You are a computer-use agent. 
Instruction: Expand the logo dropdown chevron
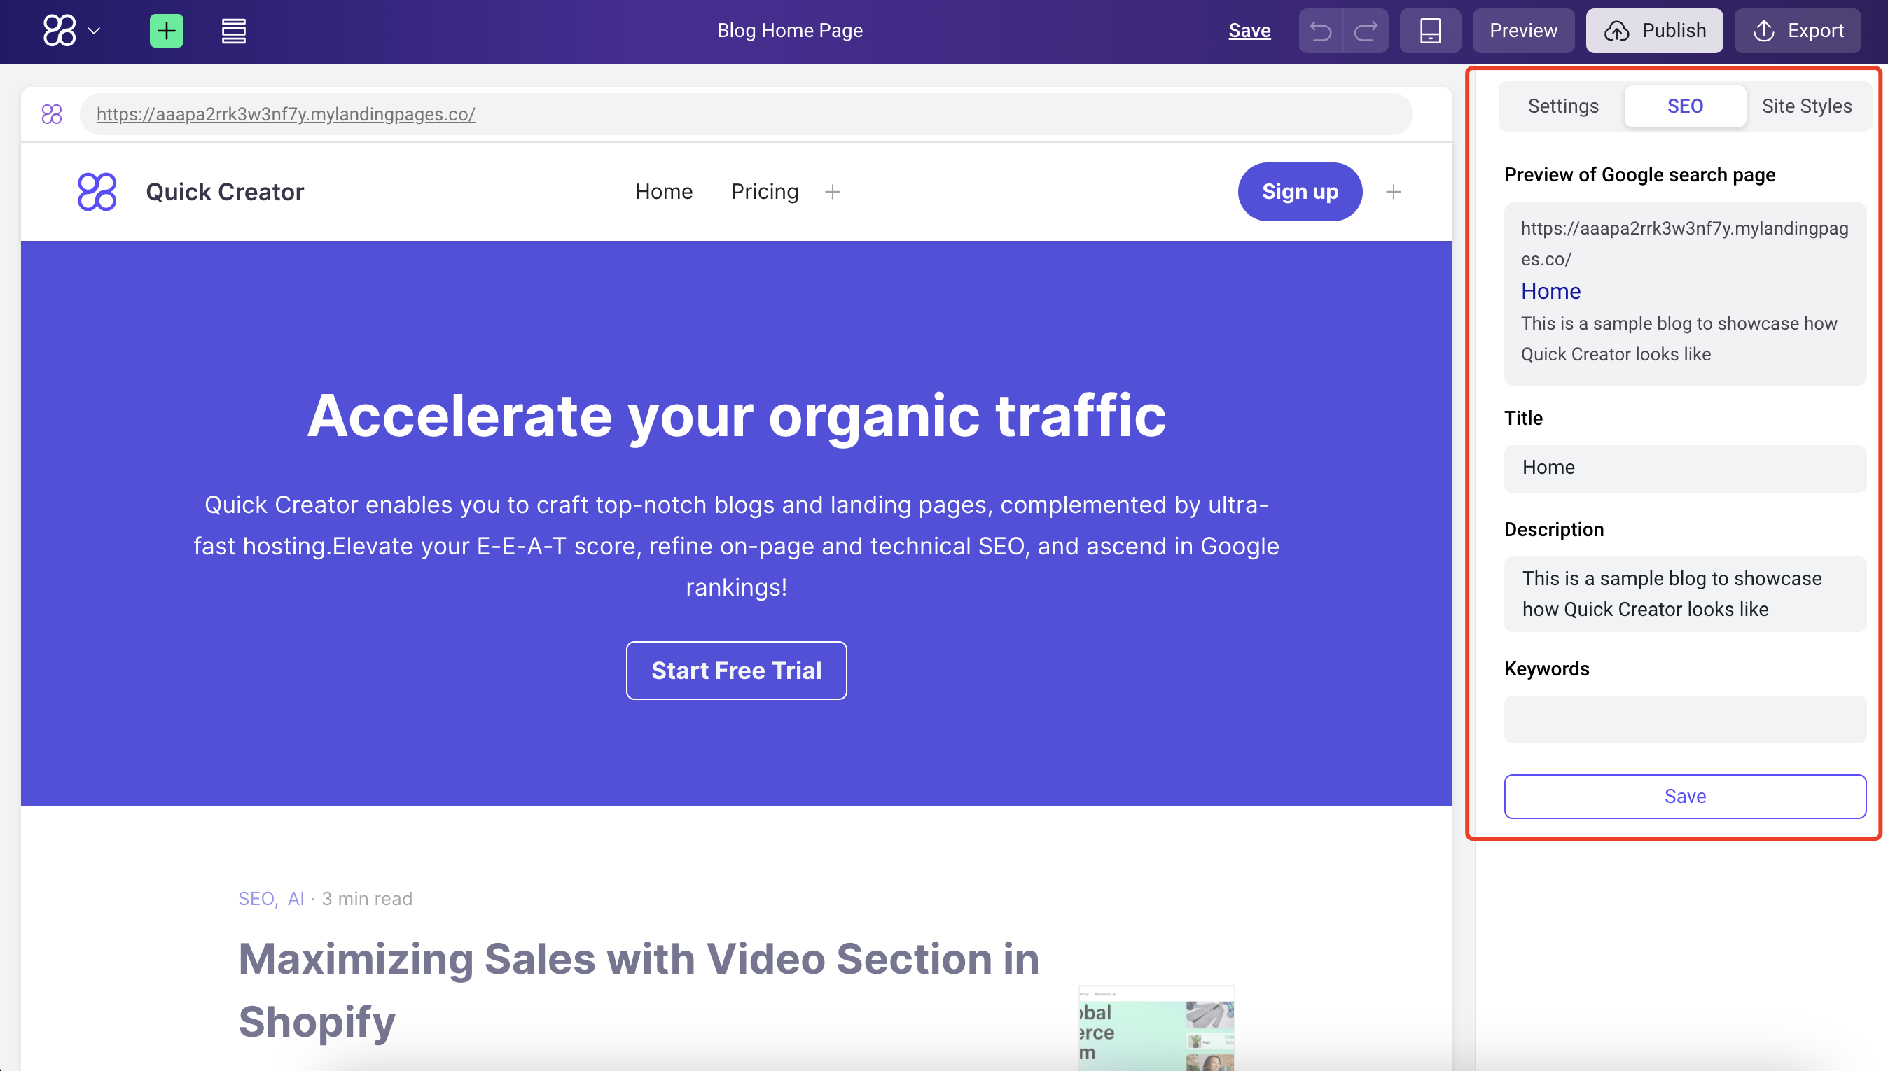94,31
